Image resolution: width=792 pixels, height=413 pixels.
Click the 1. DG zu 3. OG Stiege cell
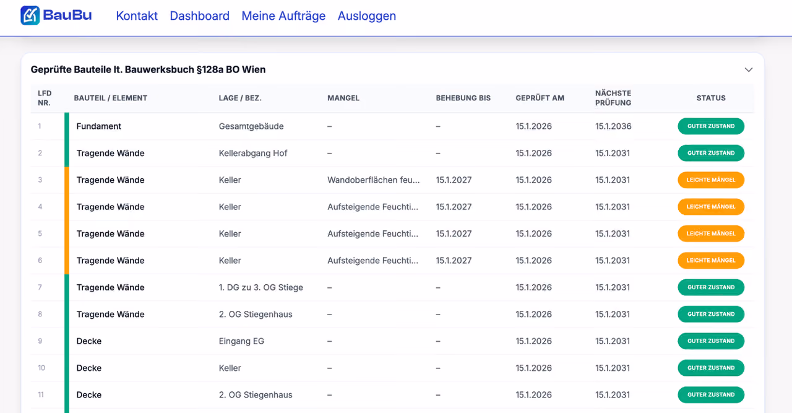click(261, 287)
